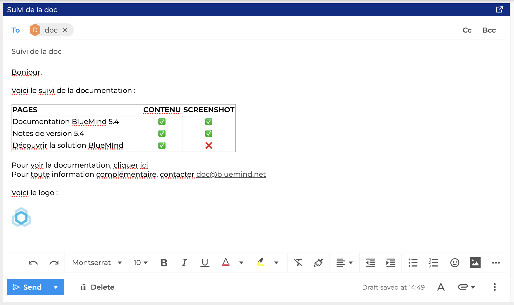This screenshot has height=305, width=514.
Task: Click the Undo arrow icon
Action: pyautogui.click(x=33, y=263)
